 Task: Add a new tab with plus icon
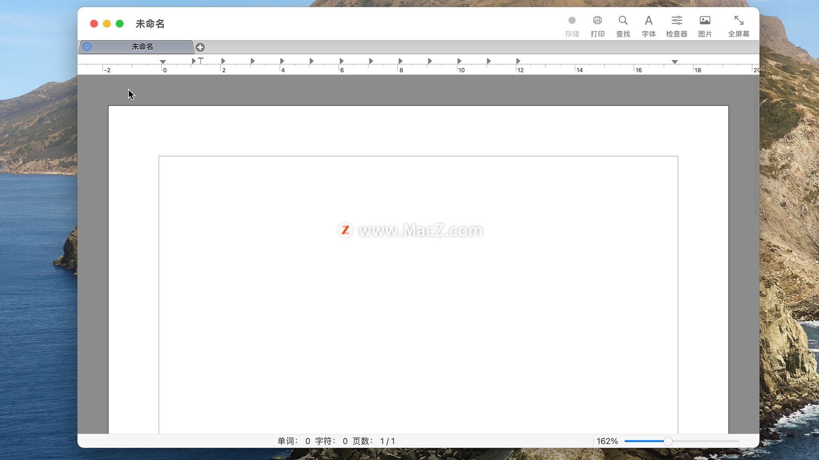click(200, 47)
